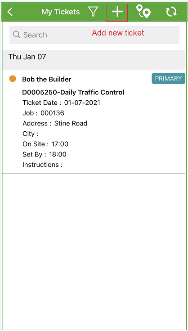This screenshot has width=188, height=331.
Task: Select the My Tickets header title
Action: pos(61,12)
